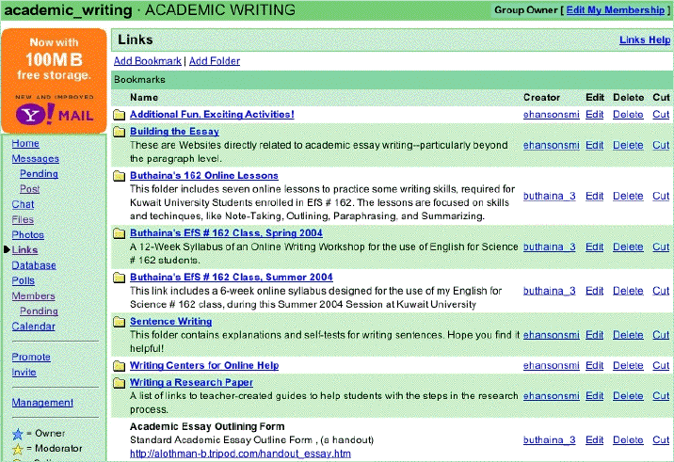Screen dimensions: 674x462
Task: Delete the Writing a Research Paper folder
Action: 628,396
